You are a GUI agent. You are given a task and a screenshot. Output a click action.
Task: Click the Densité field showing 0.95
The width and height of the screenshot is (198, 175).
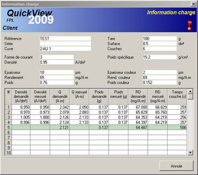click(57, 62)
